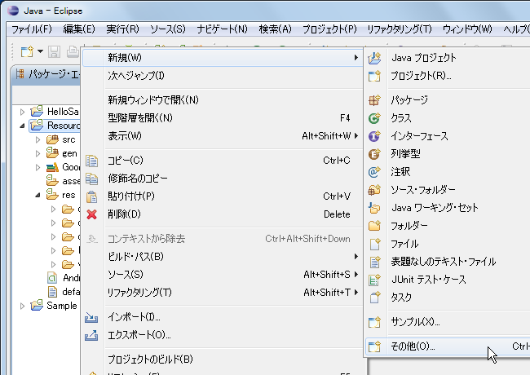
Task: Choose 型階層を開く(N)
Action: 223,118
